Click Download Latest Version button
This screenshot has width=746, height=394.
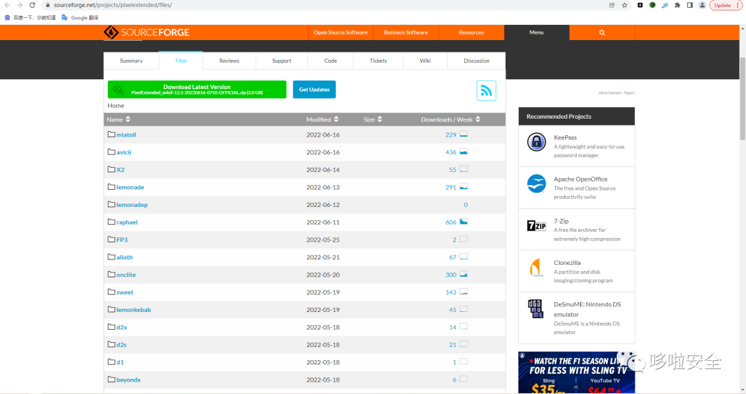197,89
